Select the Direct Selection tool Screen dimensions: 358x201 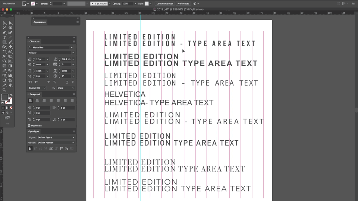pyautogui.click(x=10, y=23)
